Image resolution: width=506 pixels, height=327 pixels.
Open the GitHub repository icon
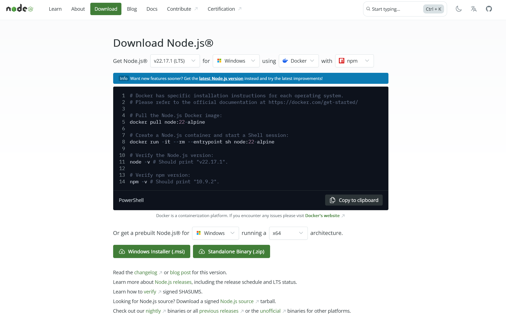[x=489, y=9]
